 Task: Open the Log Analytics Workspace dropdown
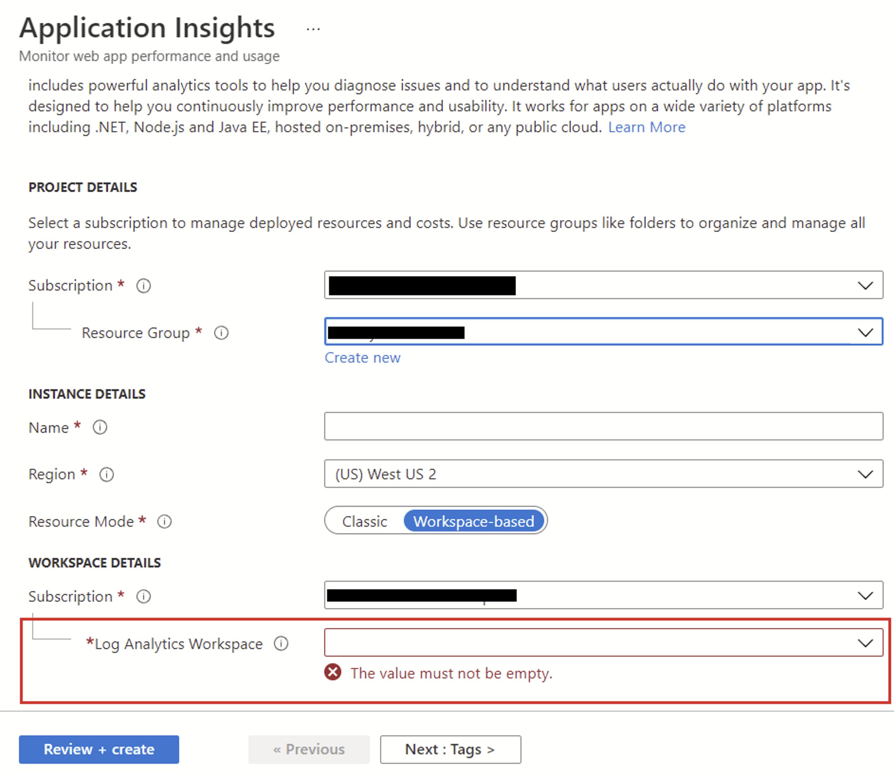tap(603, 642)
